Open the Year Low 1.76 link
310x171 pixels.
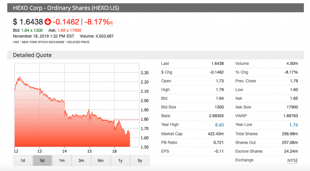(x=293, y=125)
